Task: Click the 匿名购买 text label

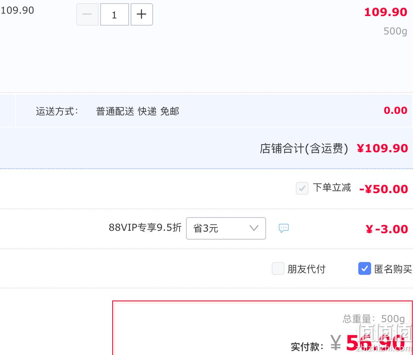Action: 393,269
